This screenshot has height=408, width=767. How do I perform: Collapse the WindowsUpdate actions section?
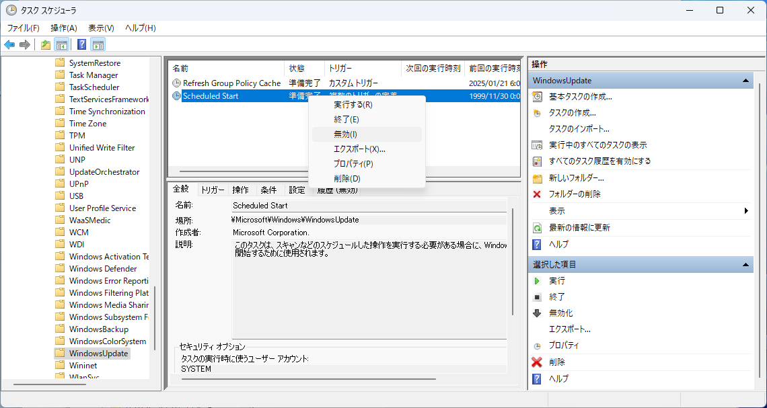pos(745,81)
